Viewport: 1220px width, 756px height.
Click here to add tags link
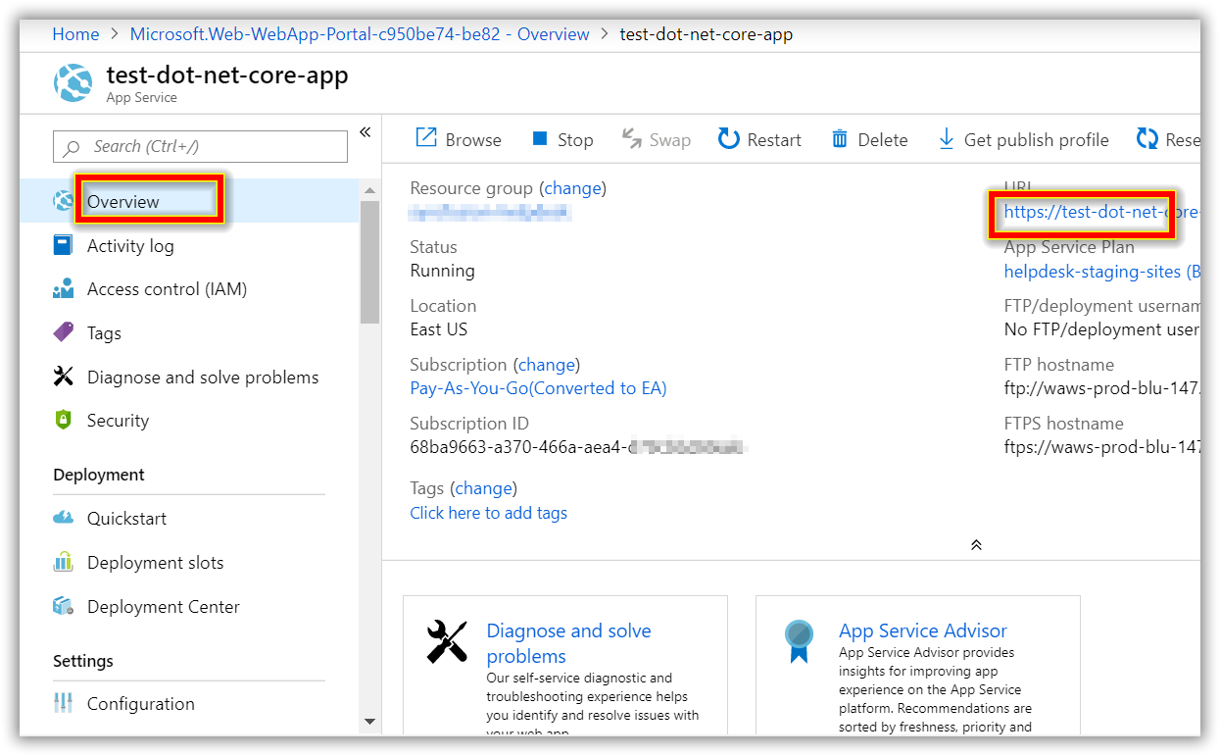pyautogui.click(x=488, y=513)
